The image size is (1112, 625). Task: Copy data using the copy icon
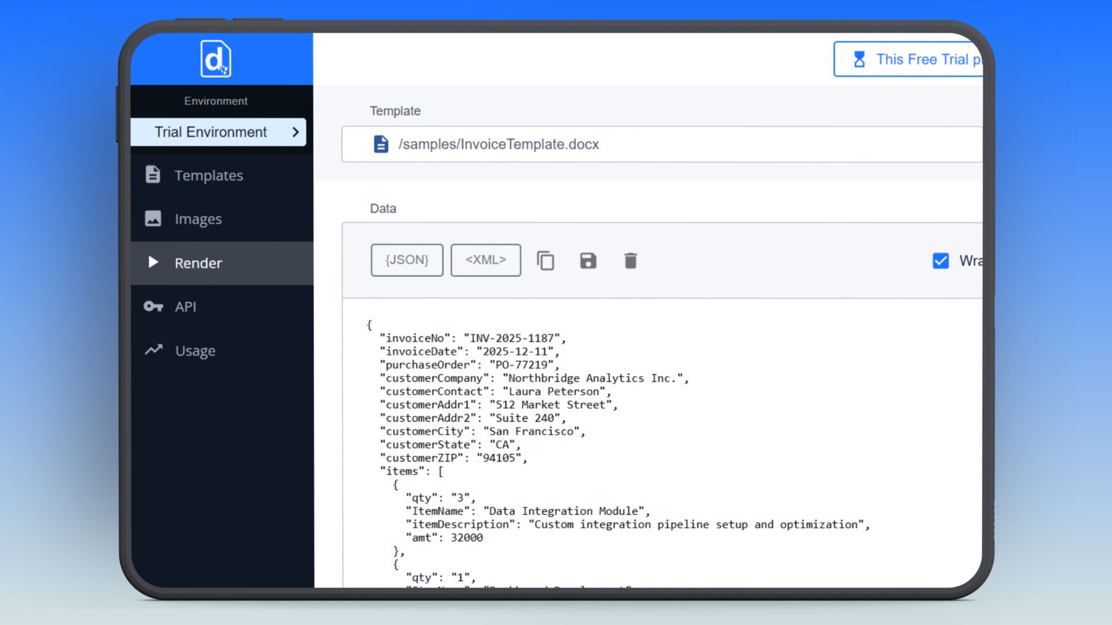pyautogui.click(x=545, y=260)
